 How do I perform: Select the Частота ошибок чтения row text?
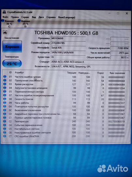pyautogui.click(x=28, y=77)
